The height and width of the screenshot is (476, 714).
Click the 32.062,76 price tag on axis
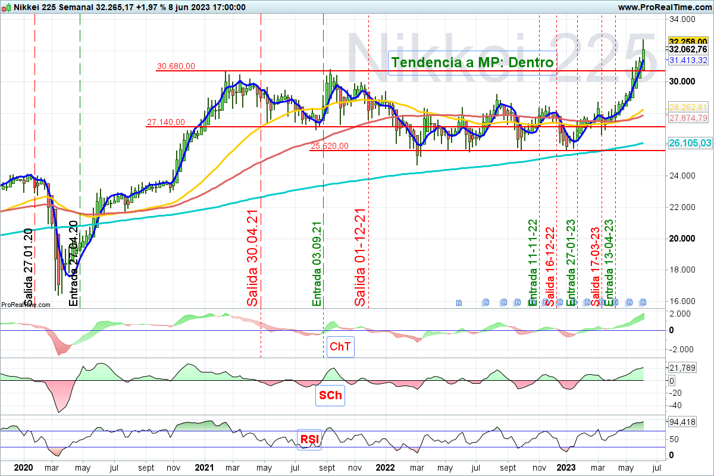tap(688, 49)
